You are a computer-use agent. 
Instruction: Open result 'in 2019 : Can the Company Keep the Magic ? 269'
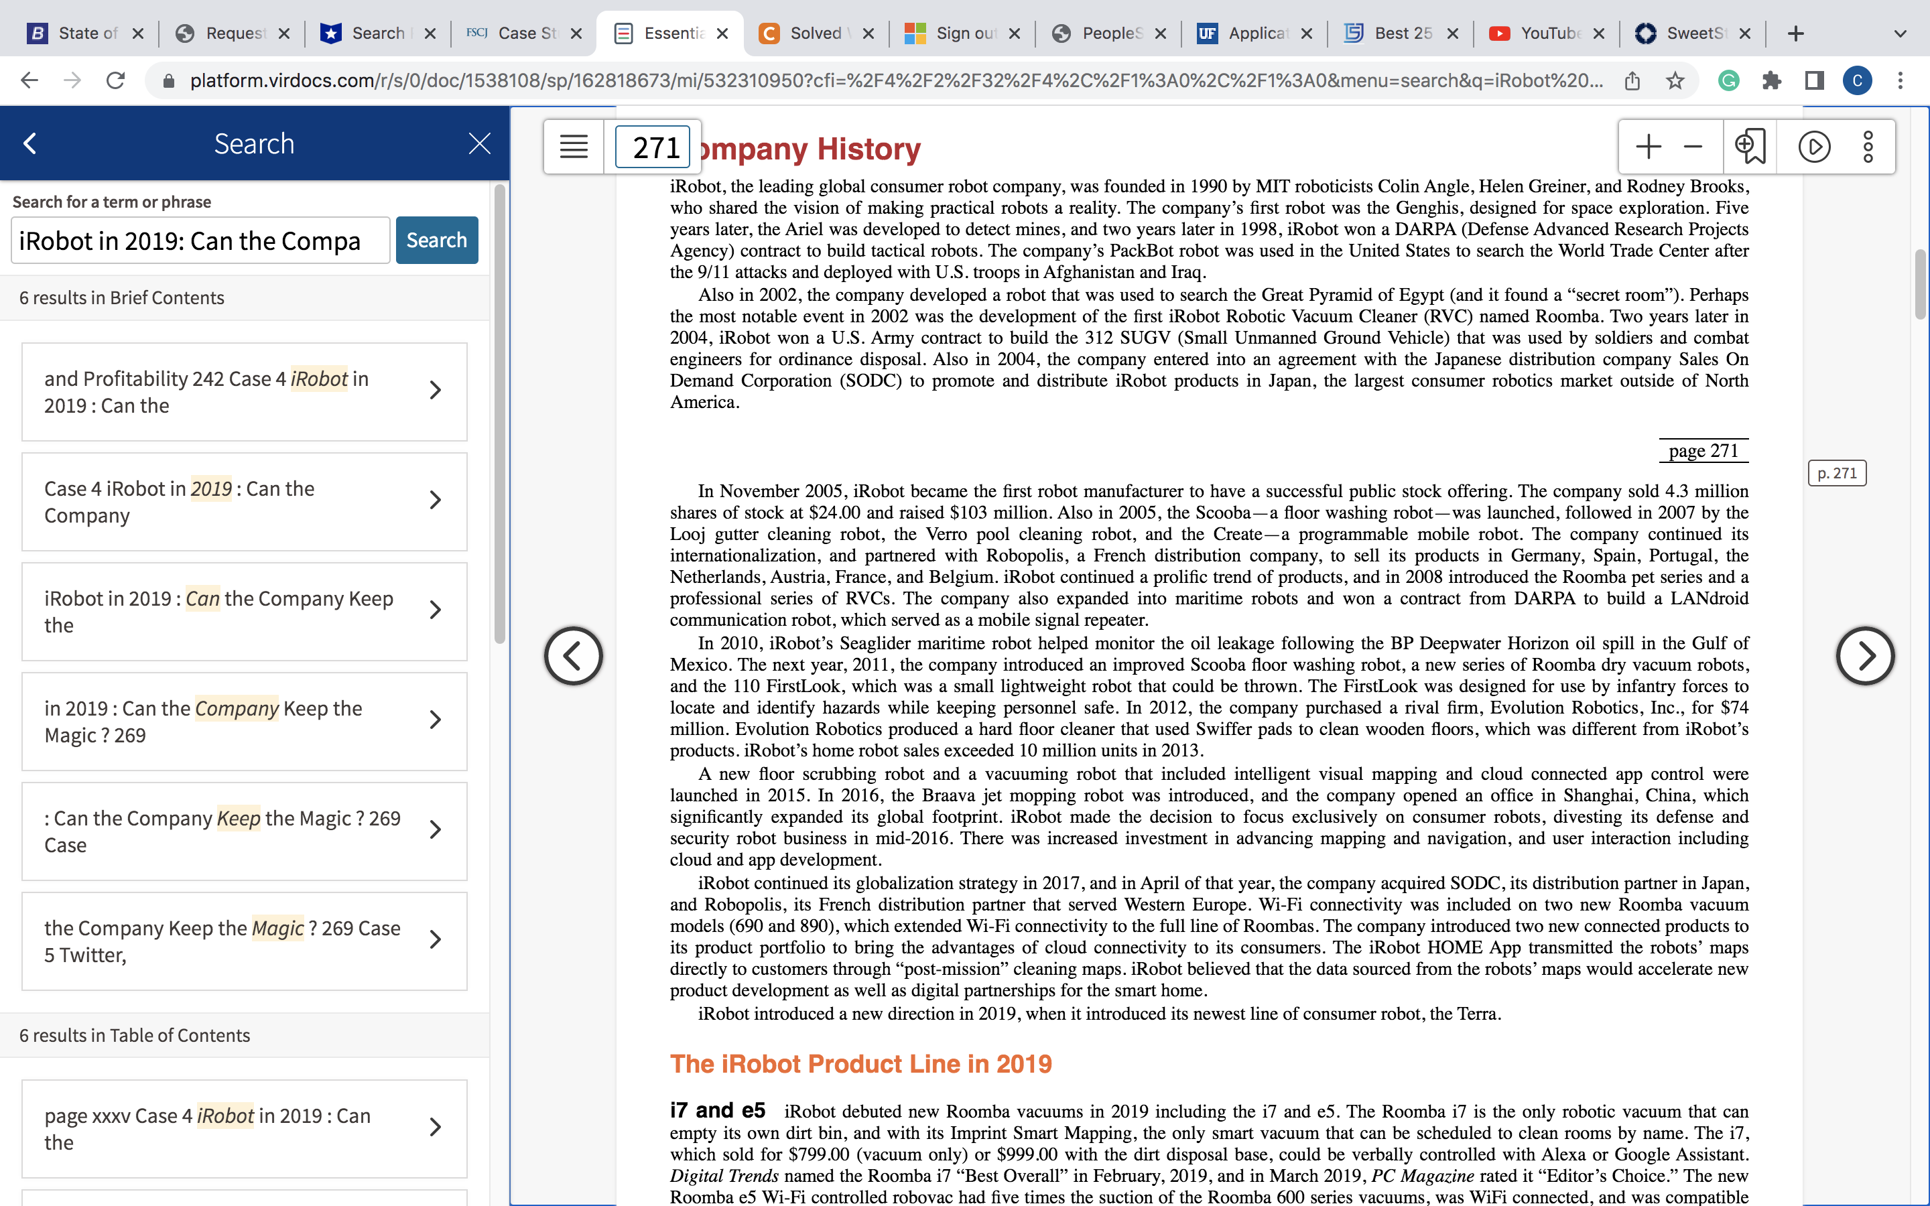pyautogui.click(x=244, y=722)
